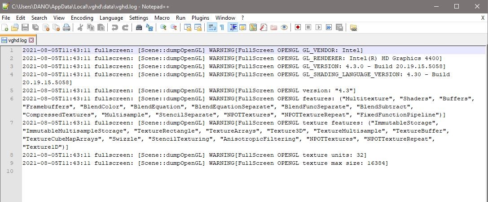This screenshot has height=202, width=488.
Task: Start macro recording with the red dot
Action: point(298,28)
